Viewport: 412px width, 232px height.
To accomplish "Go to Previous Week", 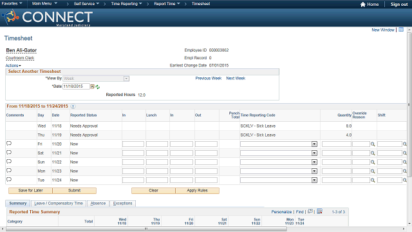I will tap(209, 79).
